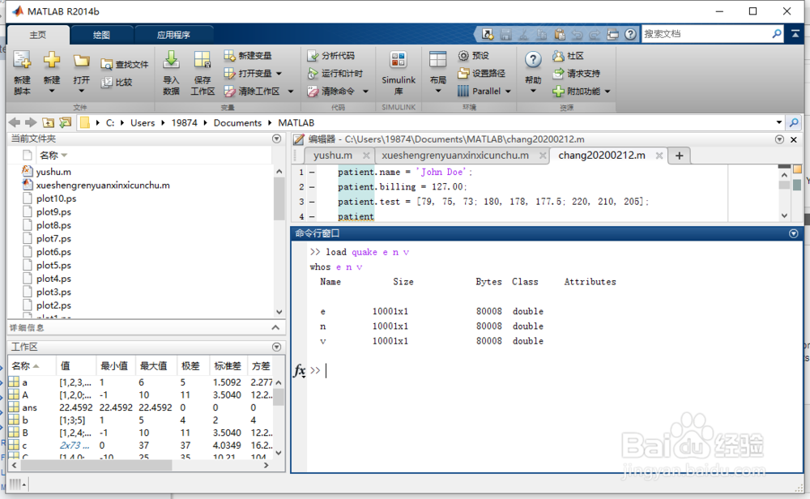Open the Parallel dropdown

click(x=508, y=92)
